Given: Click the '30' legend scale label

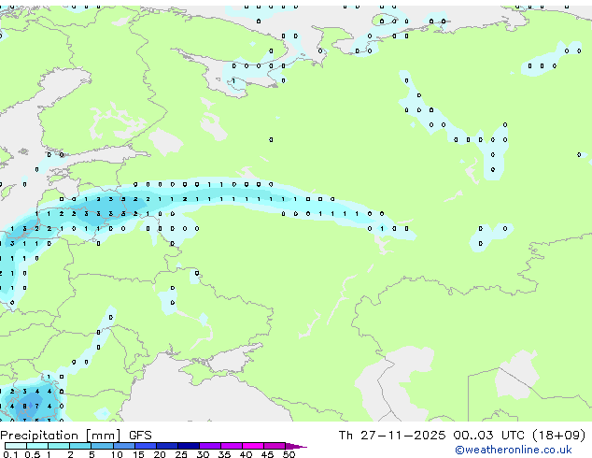Looking at the screenshot, I should point(203,454).
